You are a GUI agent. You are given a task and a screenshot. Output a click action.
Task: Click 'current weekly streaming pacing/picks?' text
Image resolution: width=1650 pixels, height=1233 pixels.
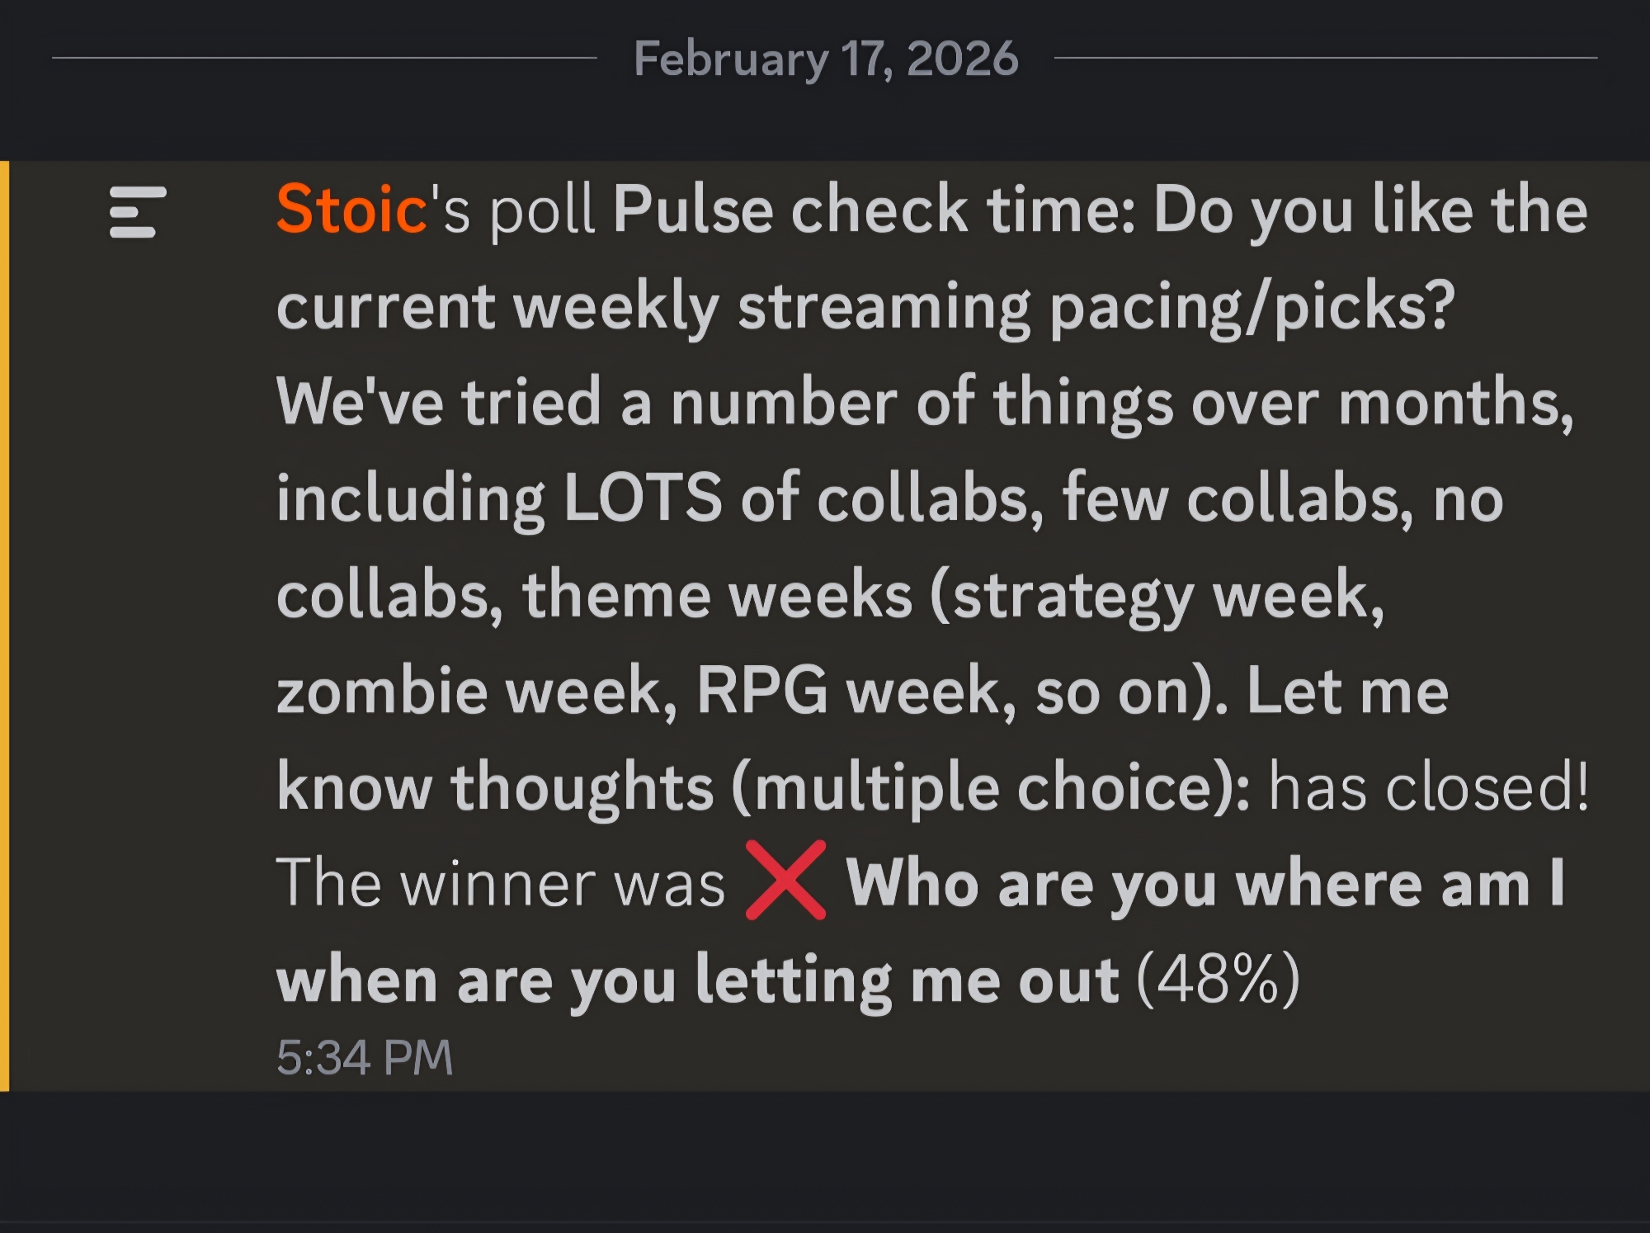[865, 306]
